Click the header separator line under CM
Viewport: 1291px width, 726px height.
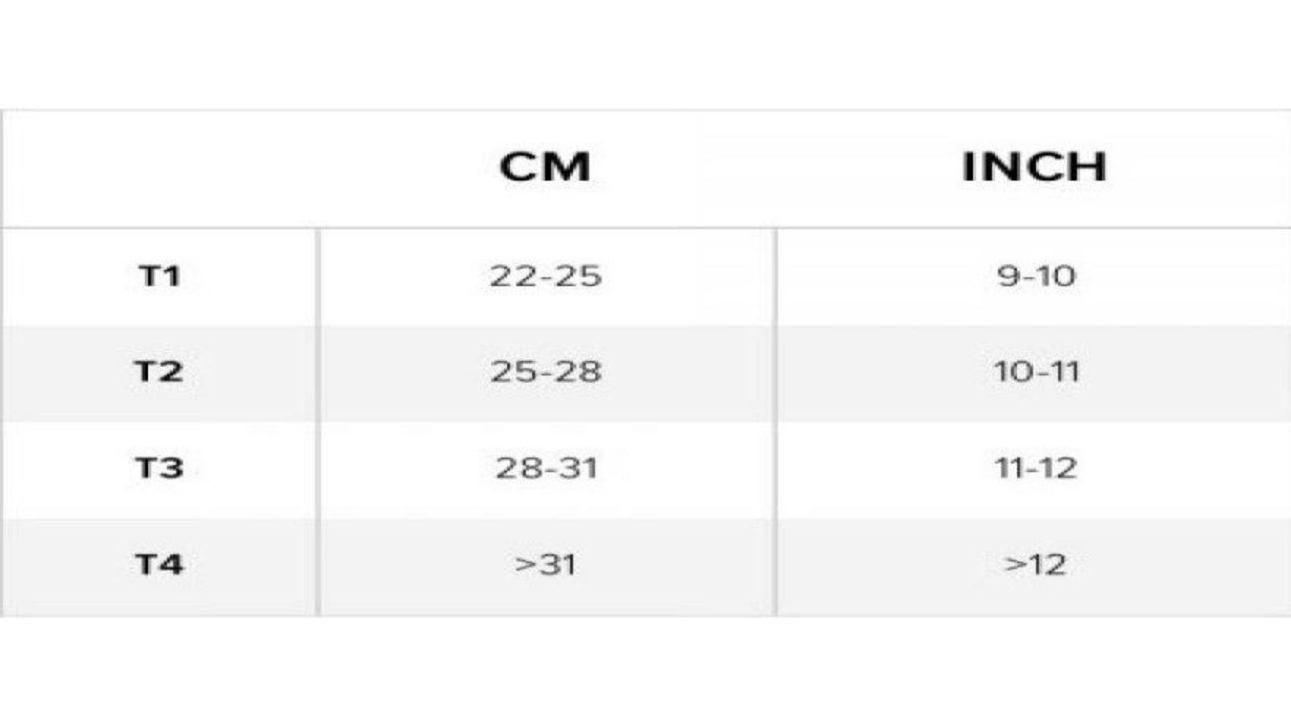(545, 227)
